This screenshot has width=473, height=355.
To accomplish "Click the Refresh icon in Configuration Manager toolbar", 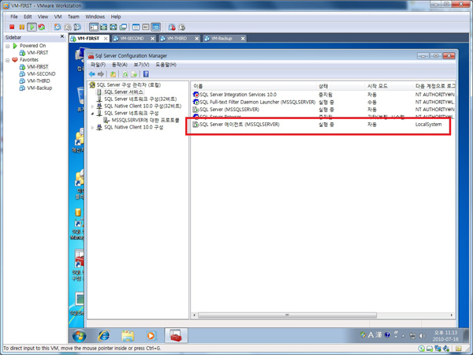I will 125,74.
